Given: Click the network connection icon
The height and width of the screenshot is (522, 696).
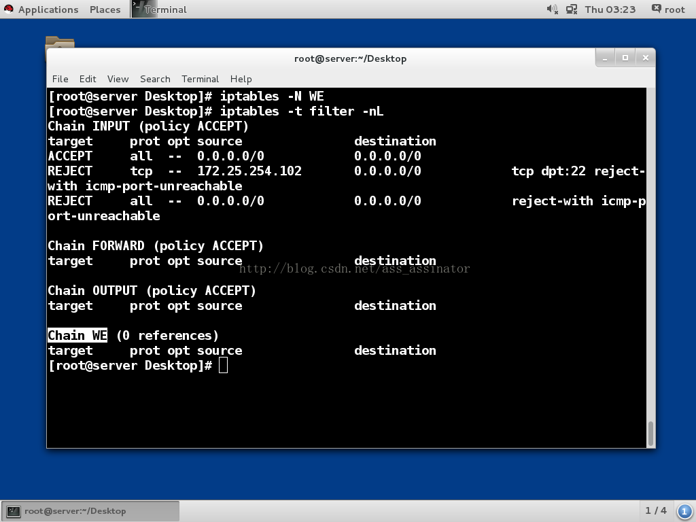Looking at the screenshot, I should tap(572, 10).
